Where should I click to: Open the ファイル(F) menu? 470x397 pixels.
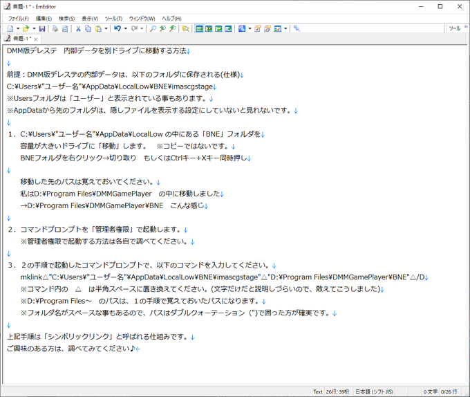pyautogui.click(x=18, y=19)
